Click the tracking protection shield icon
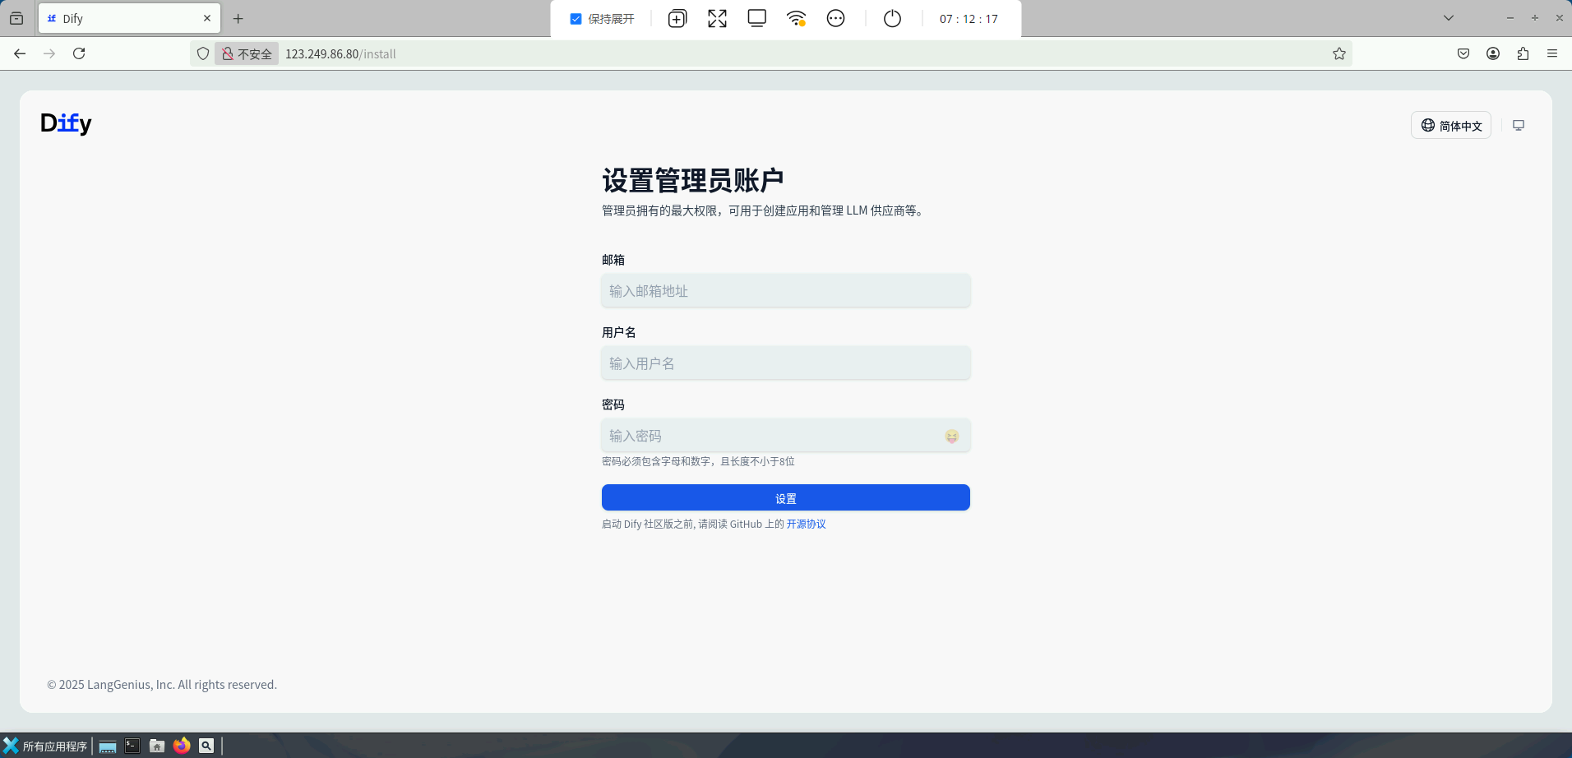Screen dimensions: 1572x758 (x=203, y=53)
